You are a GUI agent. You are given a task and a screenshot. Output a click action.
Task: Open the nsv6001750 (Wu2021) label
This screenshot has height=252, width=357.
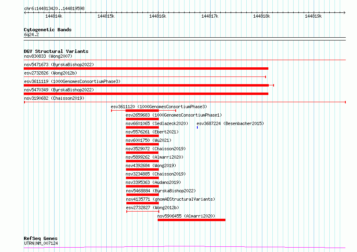point(148,140)
